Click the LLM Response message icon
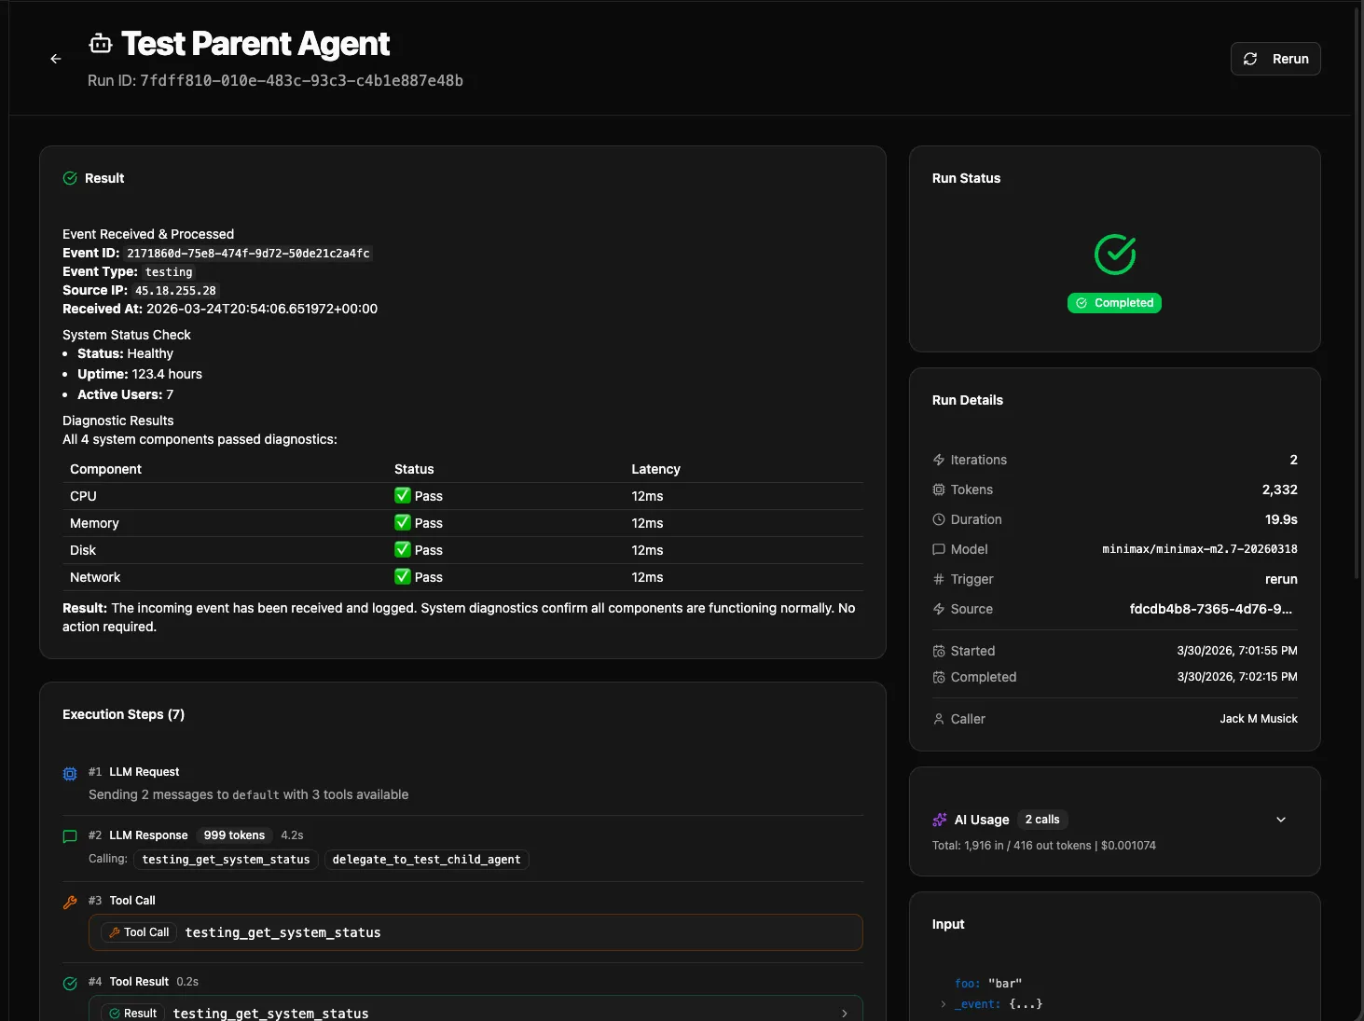 pos(70,836)
